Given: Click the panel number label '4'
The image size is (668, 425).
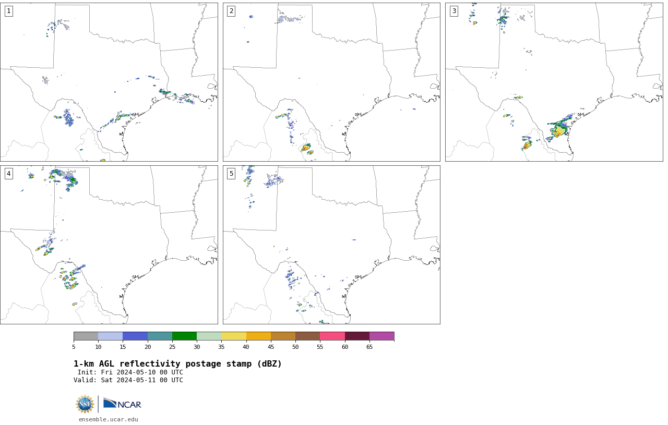Looking at the screenshot, I should click(8, 174).
